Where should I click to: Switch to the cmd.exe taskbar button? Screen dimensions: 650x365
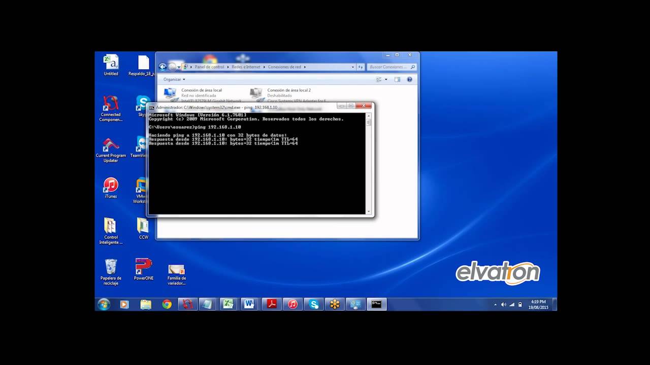(x=376, y=304)
